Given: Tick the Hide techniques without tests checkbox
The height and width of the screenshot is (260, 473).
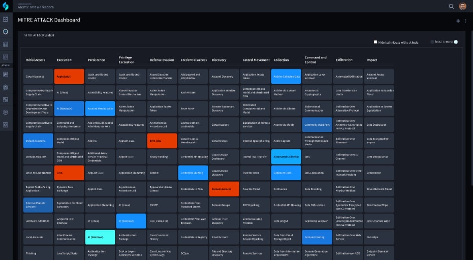Looking at the screenshot, I should point(375,42).
